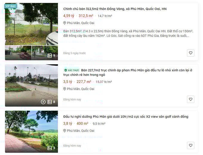The image size is (203, 155).
Task: Play the video on the second listing photo
Action: pos(43,102)
